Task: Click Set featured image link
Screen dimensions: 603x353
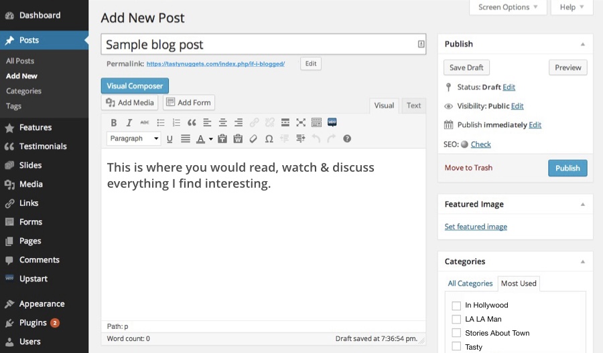Action: point(476,227)
